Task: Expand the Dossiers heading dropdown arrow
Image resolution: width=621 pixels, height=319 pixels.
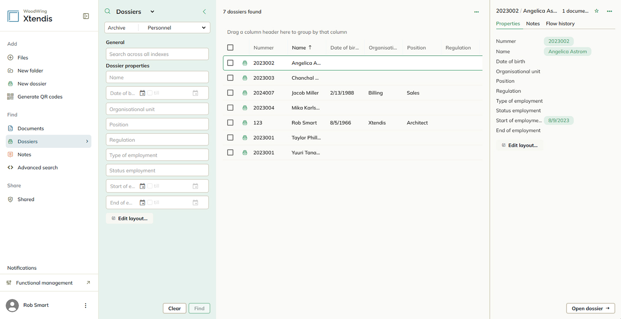Action: (152, 12)
